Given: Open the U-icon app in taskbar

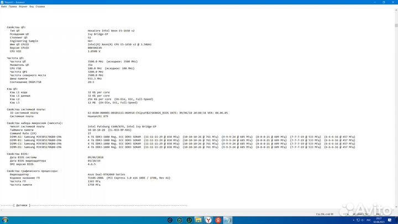Looking at the screenshot, I should (x=189, y=220).
